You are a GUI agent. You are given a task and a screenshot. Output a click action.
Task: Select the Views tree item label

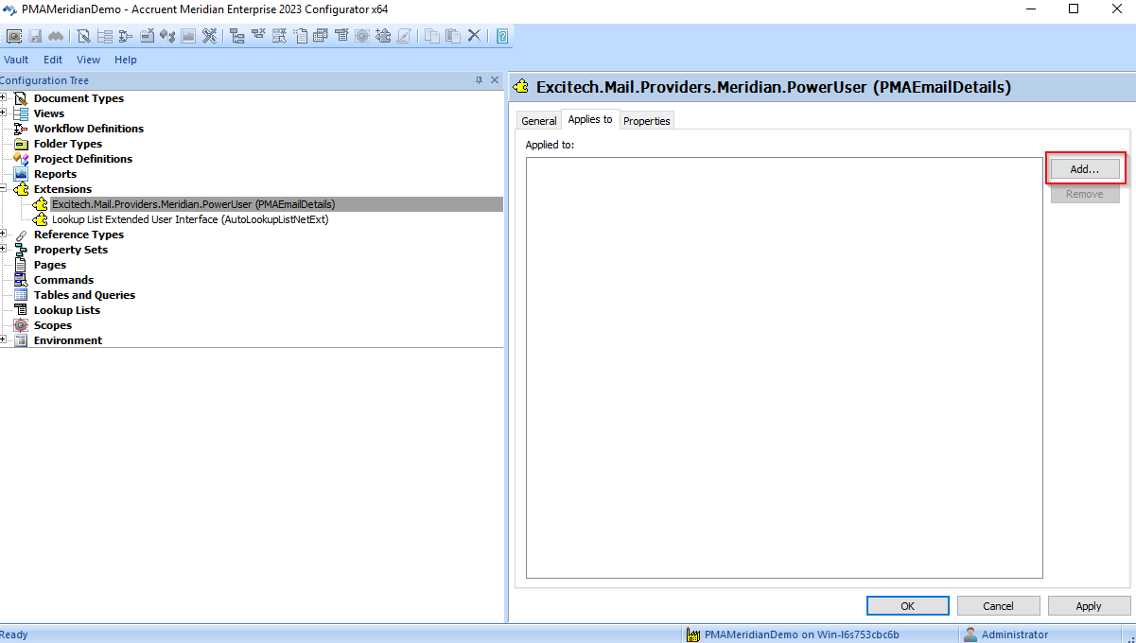49,113
